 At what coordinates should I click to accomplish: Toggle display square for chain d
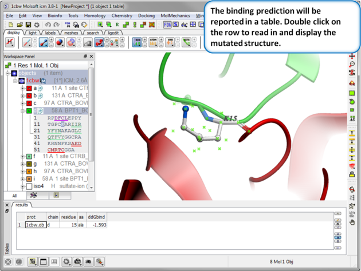[x=29, y=111]
